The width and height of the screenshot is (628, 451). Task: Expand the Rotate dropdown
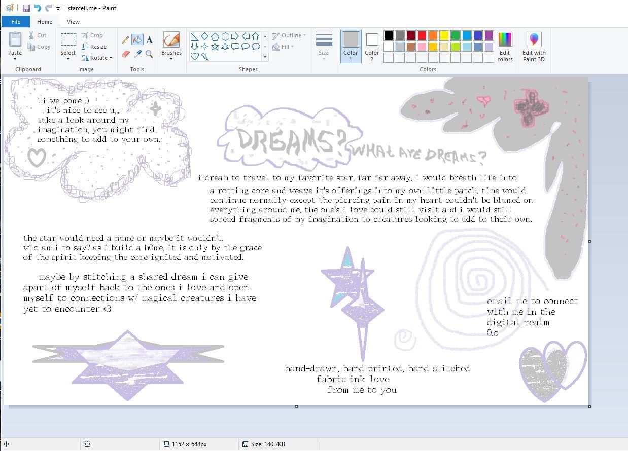pos(97,58)
